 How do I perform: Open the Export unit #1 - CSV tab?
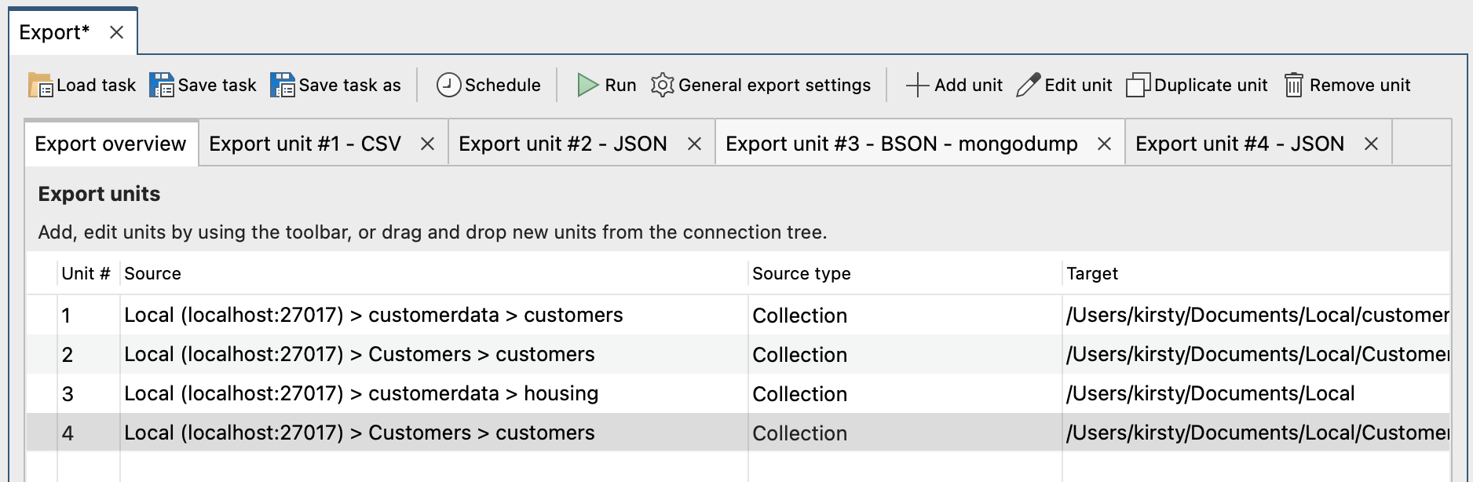[305, 144]
